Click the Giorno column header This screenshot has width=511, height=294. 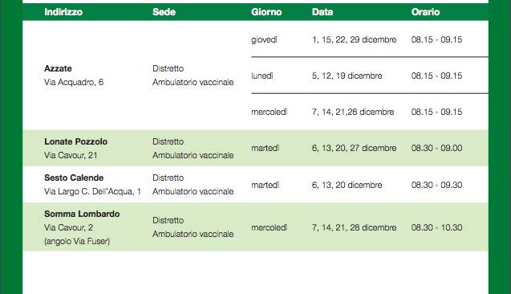click(266, 12)
